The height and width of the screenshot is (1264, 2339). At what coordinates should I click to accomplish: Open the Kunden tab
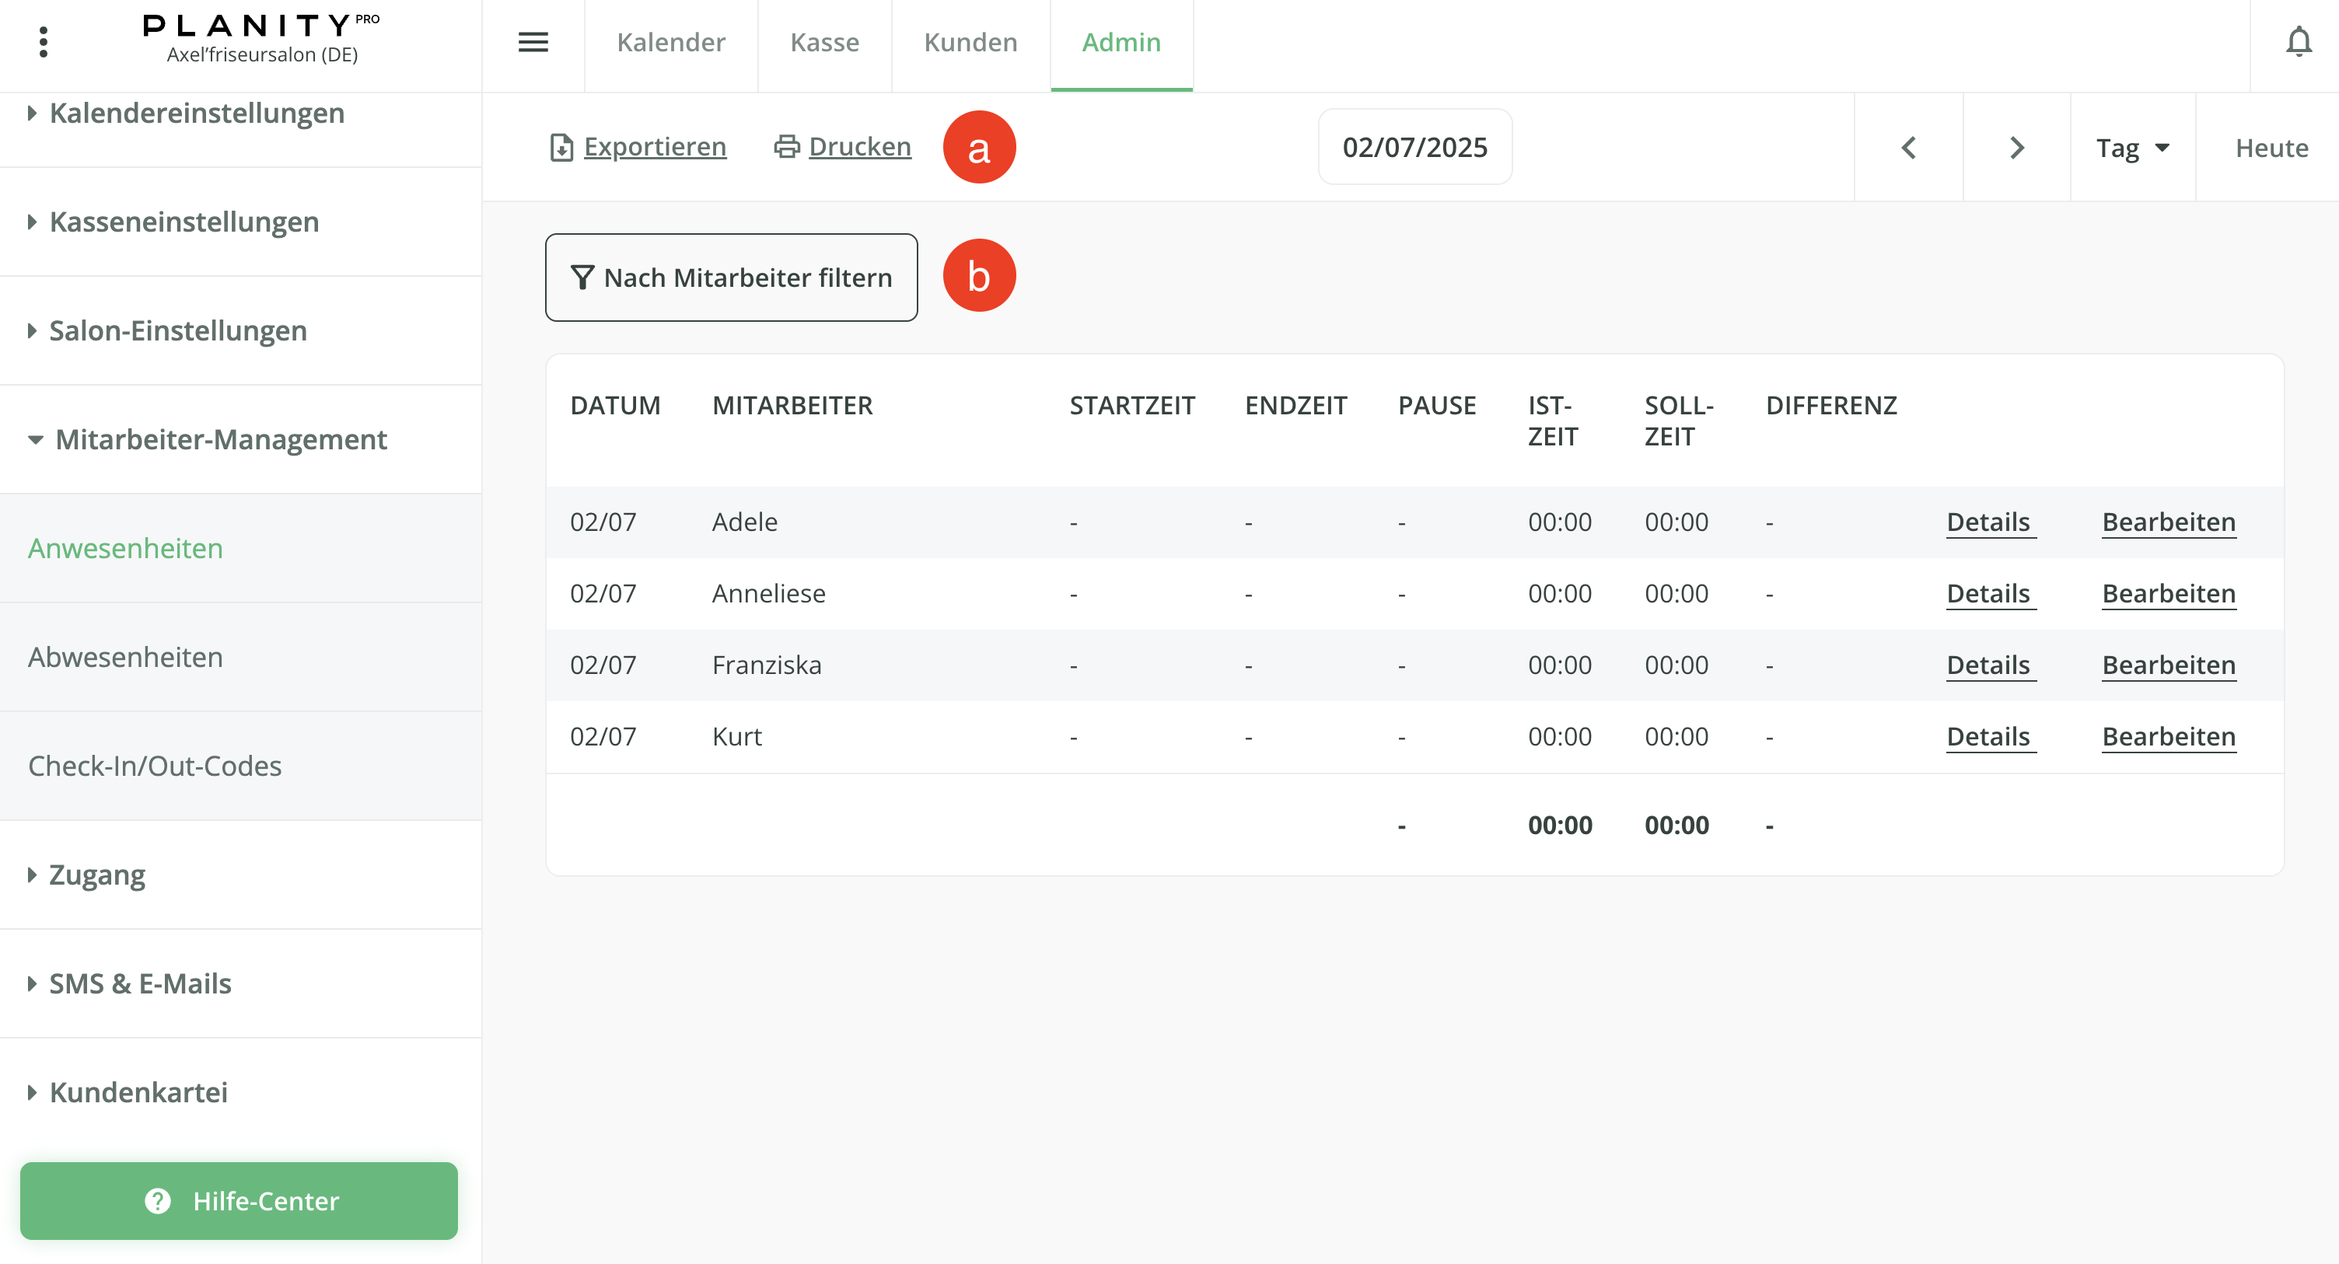point(970,42)
